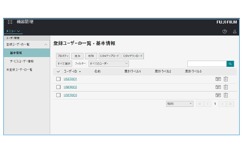Viewport: 243px width, 152px height.
Task: Open the すべてのユーザー filter dropdown
Action: pos(109,64)
